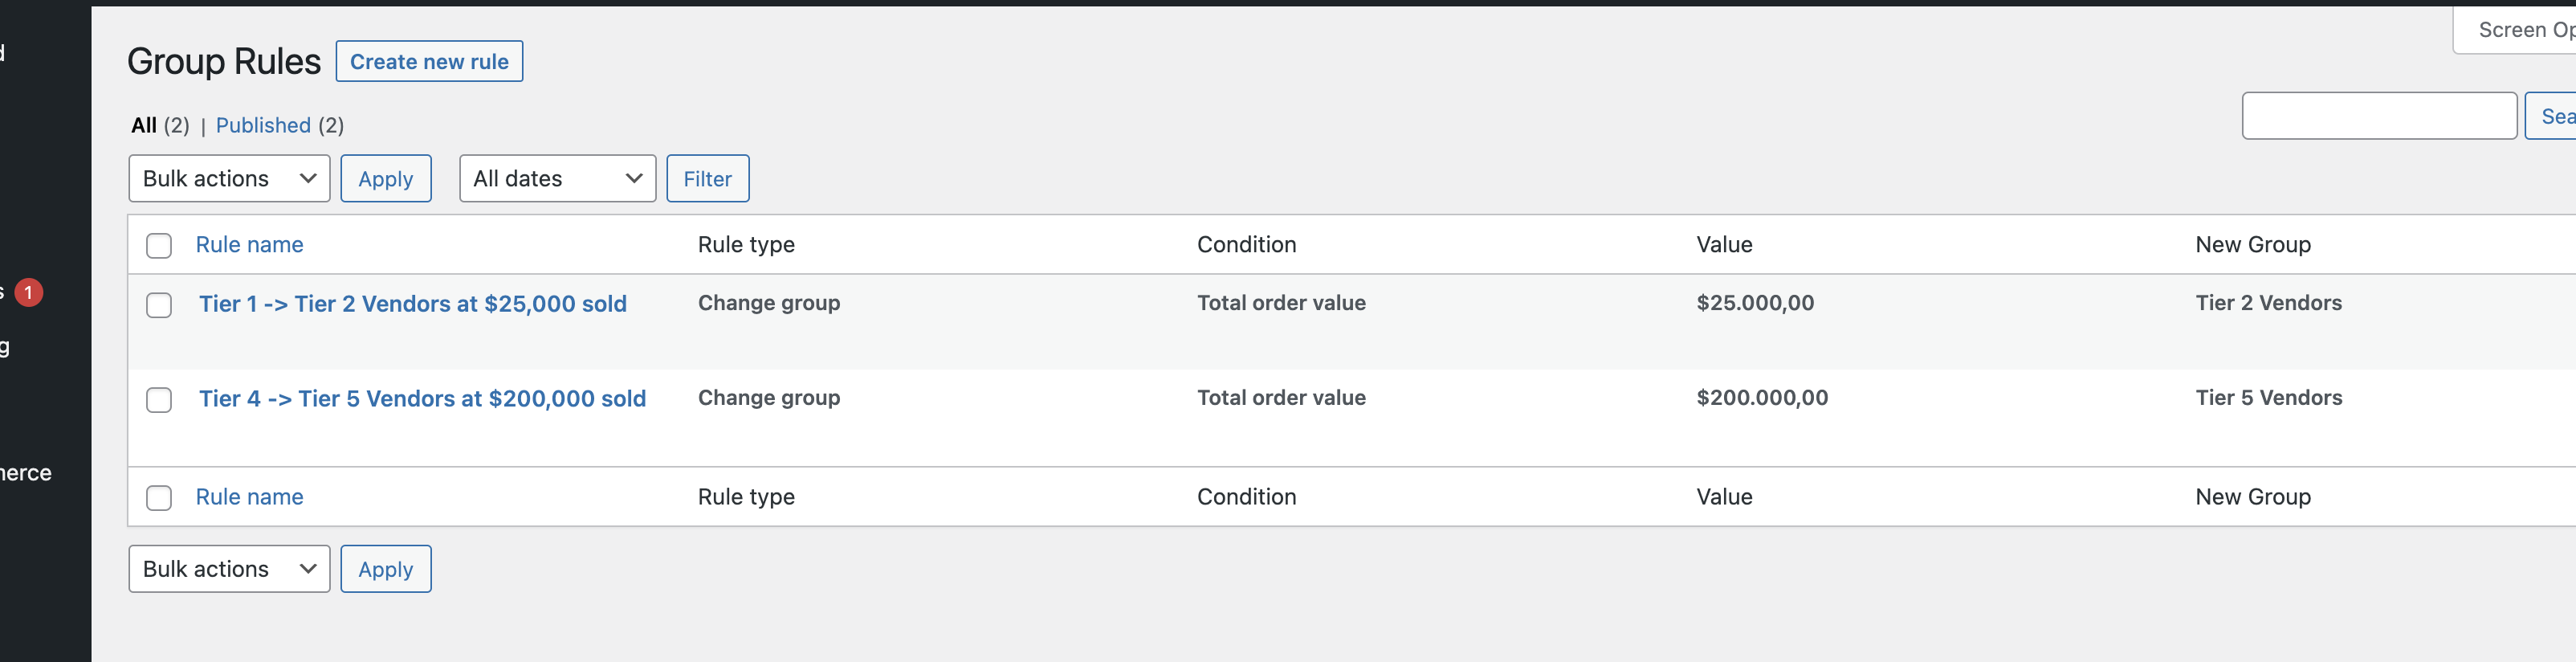The height and width of the screenshot is (662, 2576).
Task: Open the WooCommerce sidebar menu item
Action: (x=26, y=472)
